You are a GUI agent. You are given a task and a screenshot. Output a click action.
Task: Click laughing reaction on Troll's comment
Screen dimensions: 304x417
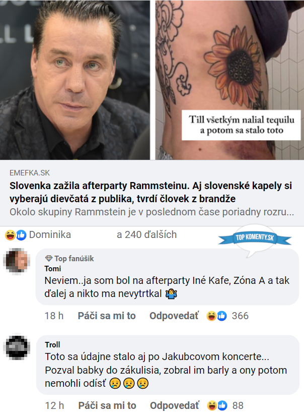click(x=212, y=405)
